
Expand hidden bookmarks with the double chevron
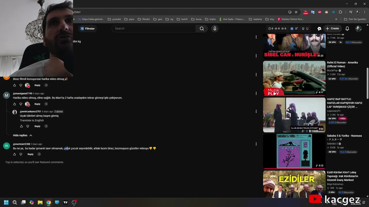336,19
